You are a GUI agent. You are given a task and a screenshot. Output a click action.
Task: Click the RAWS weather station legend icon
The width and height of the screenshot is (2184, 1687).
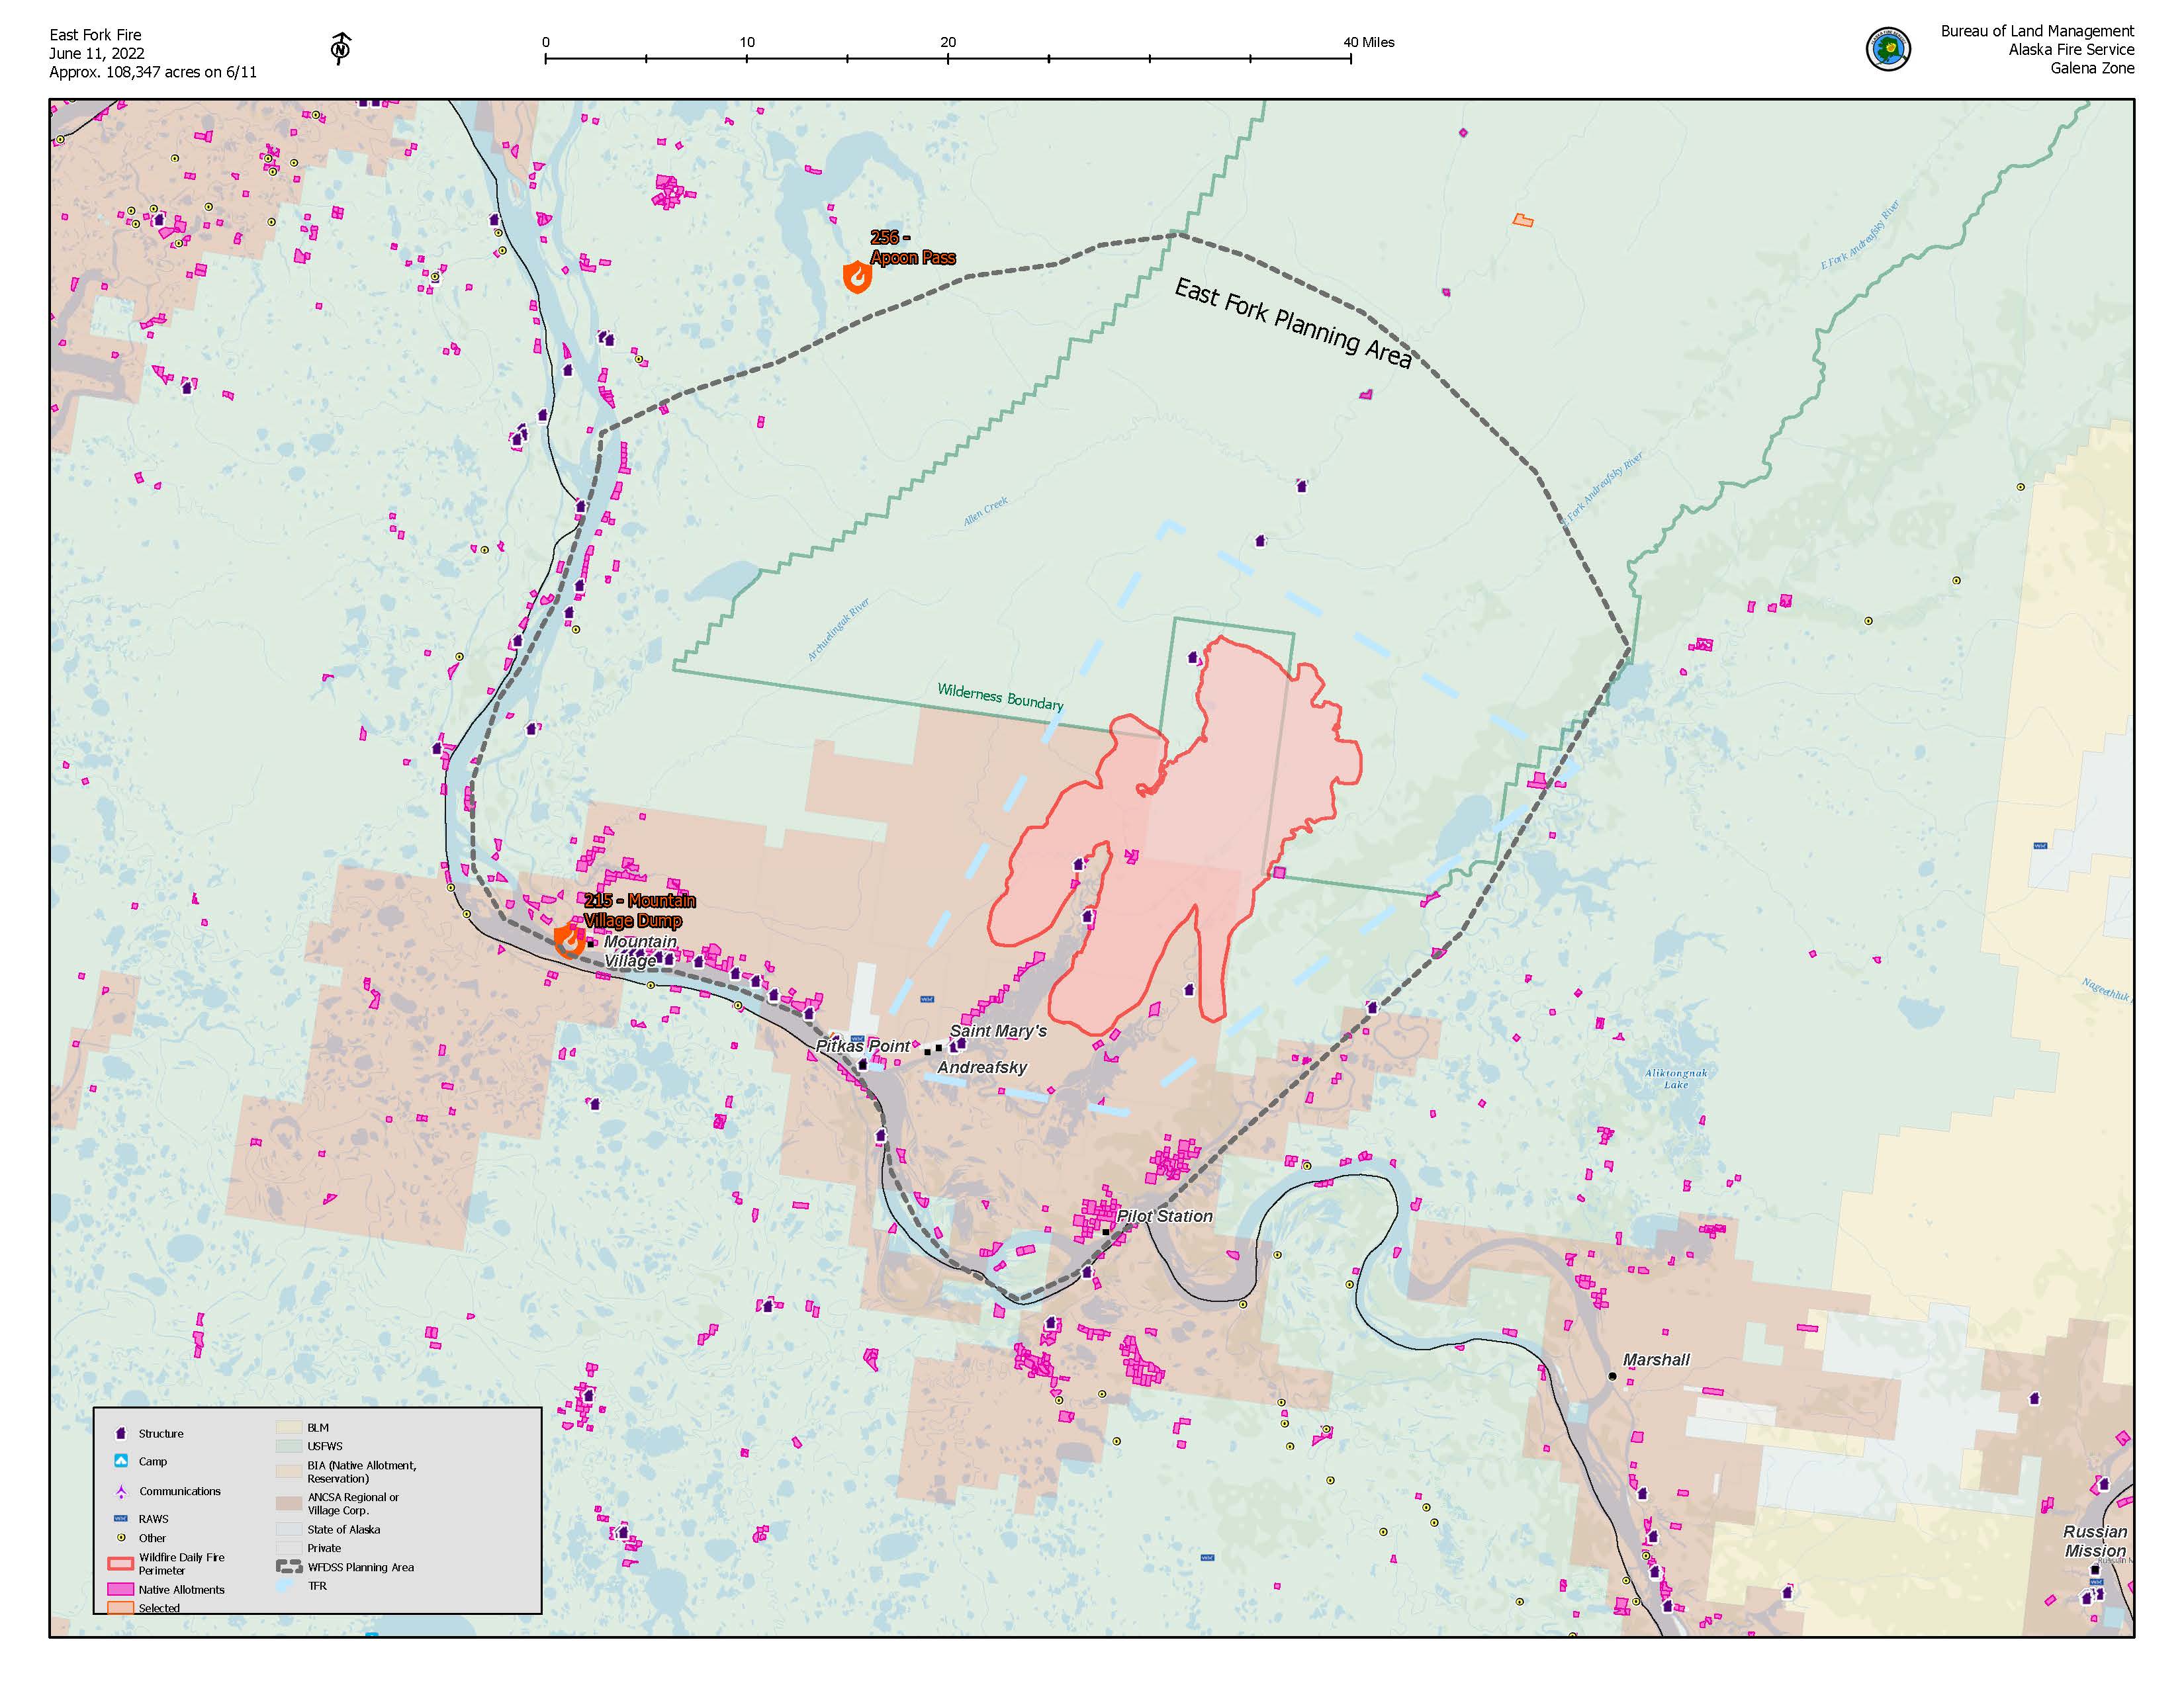pyautogui.click(x=120, y=1519)
